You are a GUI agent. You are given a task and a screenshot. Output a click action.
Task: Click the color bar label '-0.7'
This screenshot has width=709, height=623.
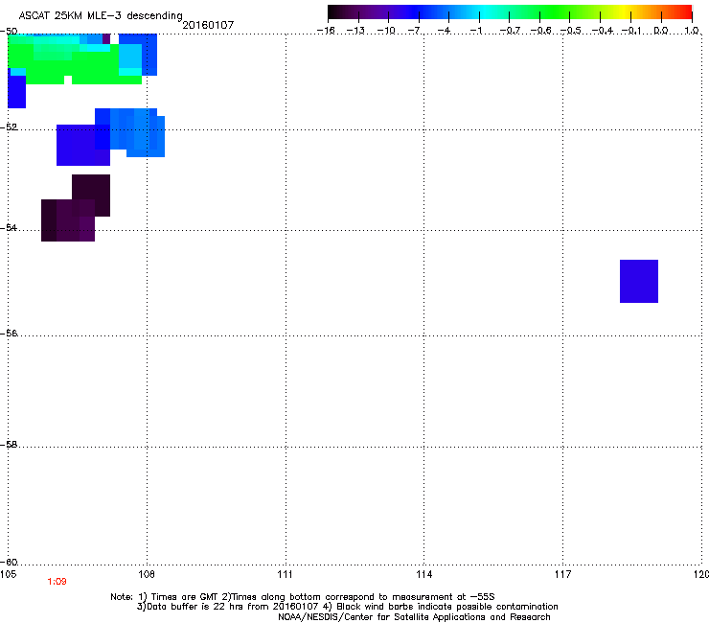click(510, 31)
